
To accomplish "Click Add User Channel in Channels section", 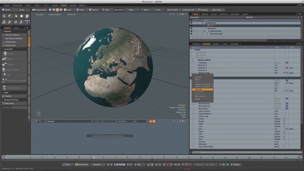I will (14, 35).
